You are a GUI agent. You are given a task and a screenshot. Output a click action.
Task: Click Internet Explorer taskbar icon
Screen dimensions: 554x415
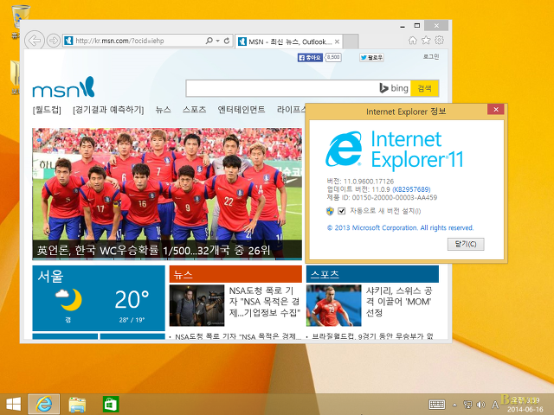tap(44, 404)
